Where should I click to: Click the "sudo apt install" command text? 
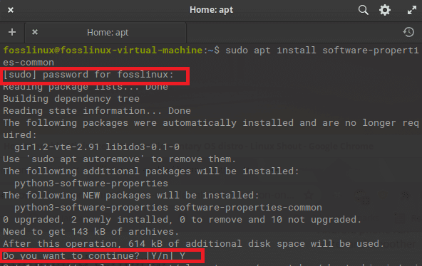coord(270,50)
